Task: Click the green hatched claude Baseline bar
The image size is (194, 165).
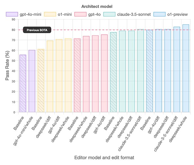Action: [113, 72]
